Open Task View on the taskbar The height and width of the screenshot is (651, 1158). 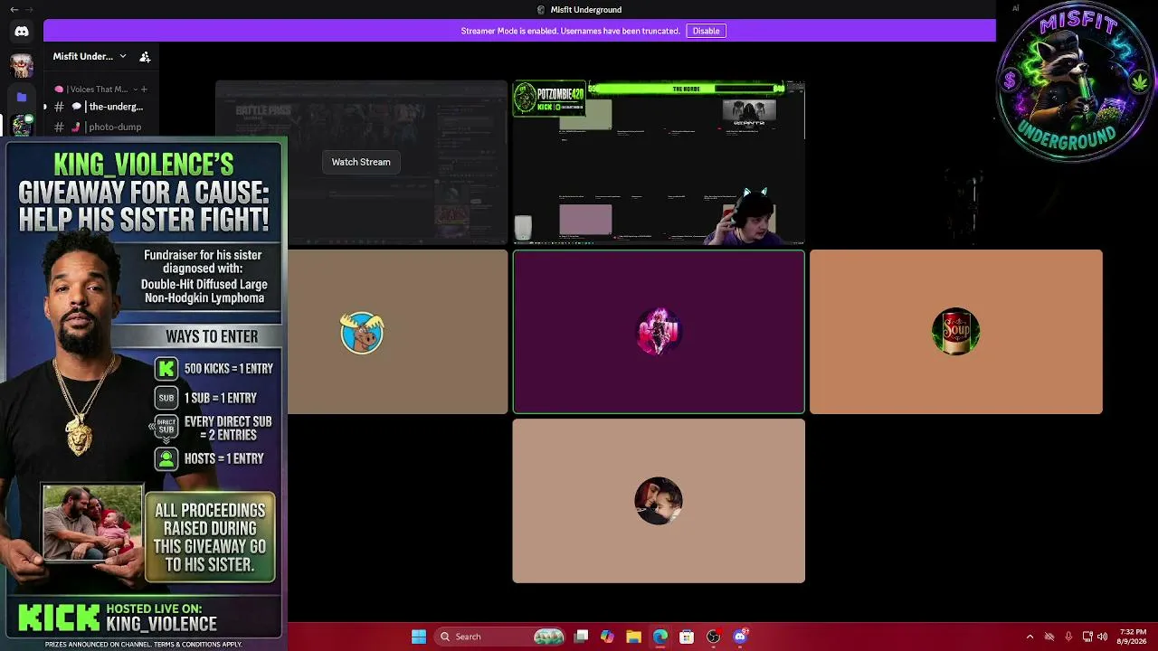[x=582, y=637]
